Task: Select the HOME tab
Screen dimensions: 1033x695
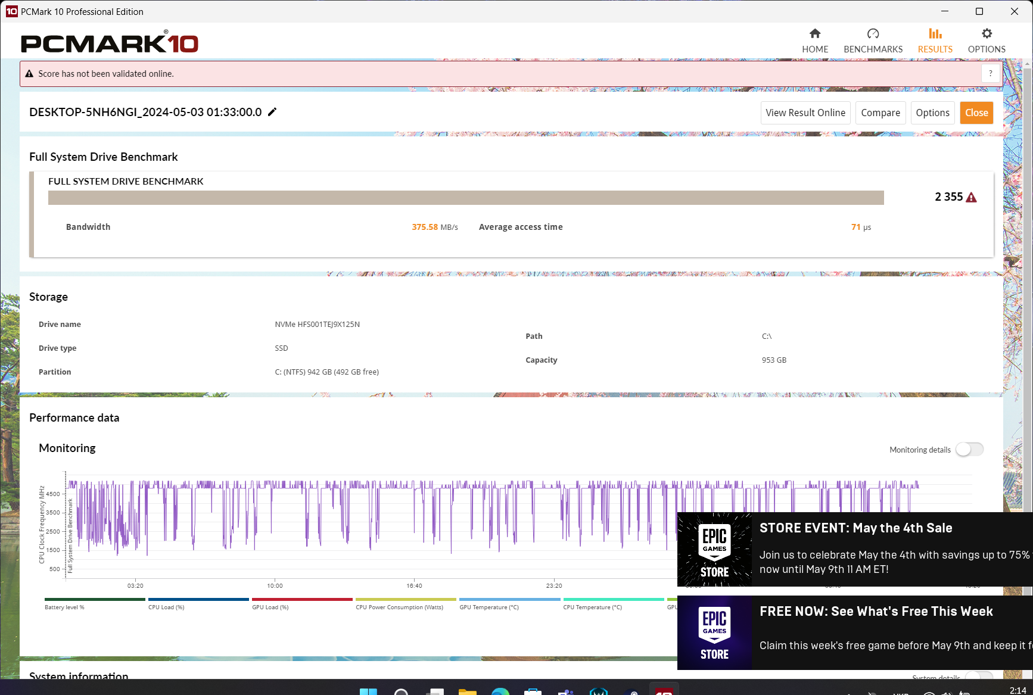Action: 815,40
